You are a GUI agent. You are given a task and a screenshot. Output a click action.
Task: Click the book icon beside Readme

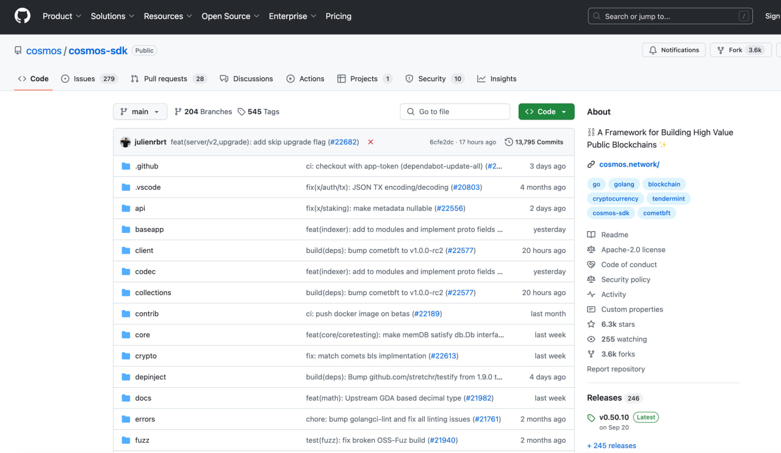(591, 235)
